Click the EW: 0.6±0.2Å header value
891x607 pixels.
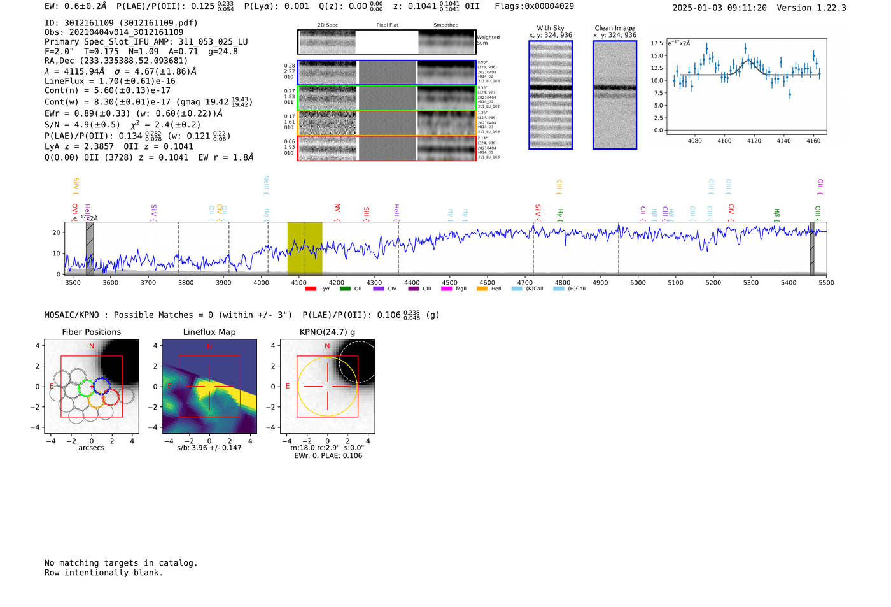[76, 6]
